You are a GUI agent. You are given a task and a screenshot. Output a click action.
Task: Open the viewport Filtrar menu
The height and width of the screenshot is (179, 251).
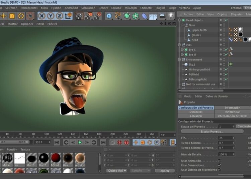click(40, 24)
